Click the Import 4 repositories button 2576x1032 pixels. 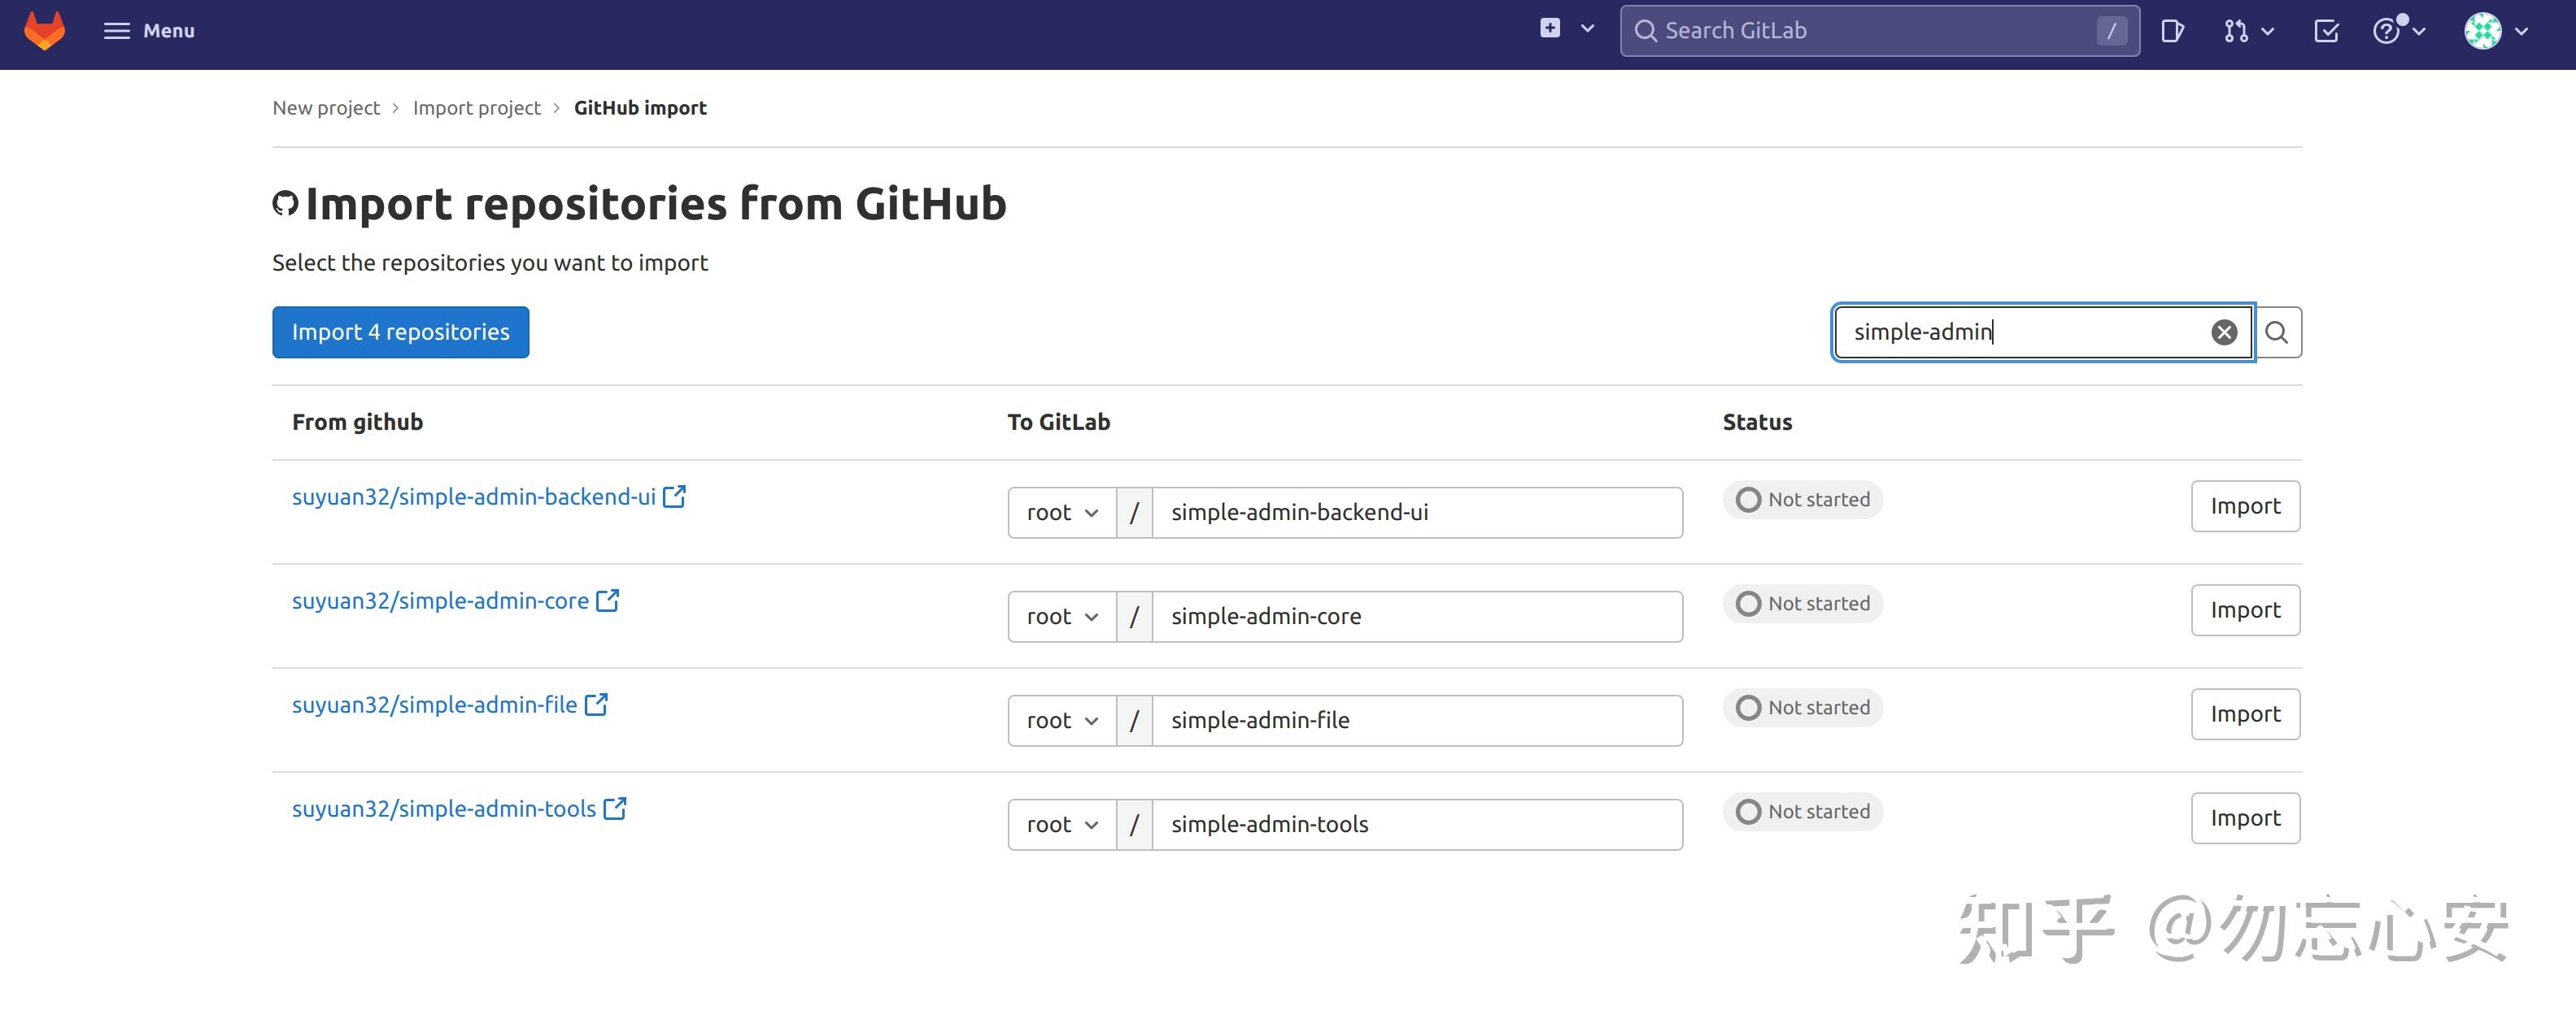[x=400, y=332]
